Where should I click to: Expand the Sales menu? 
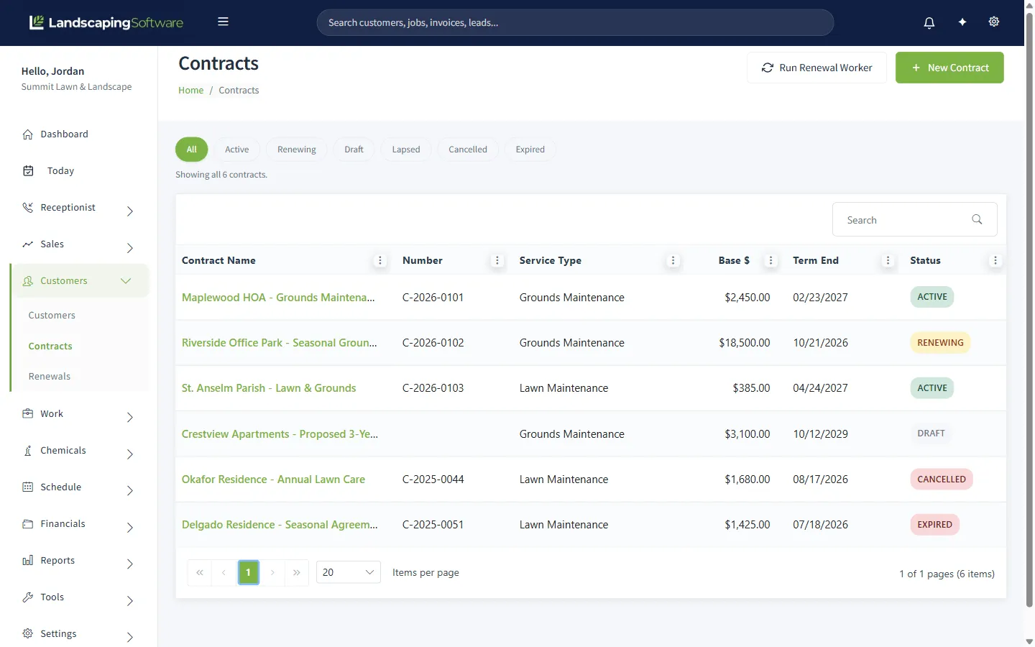79,244
